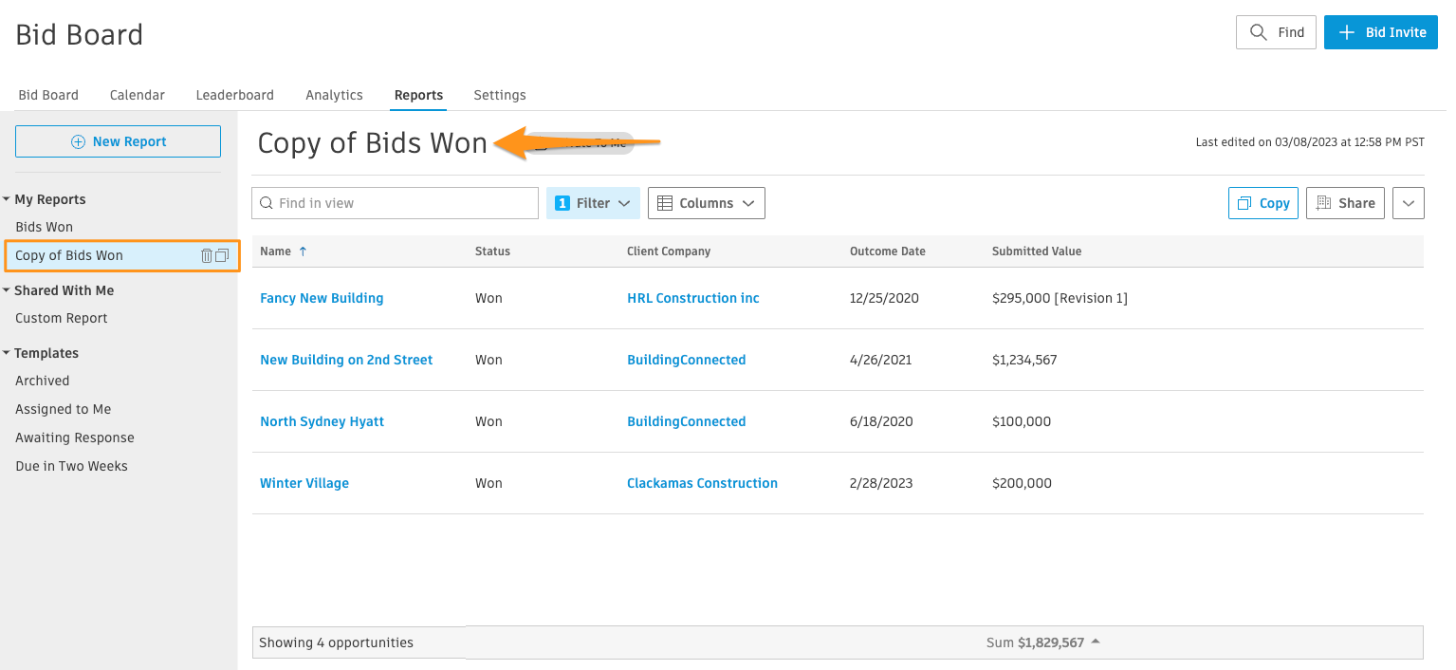Collapse the Shared With Me section
This screenshot has height=670, width=1456.
pyautogui.click(x=8, y=290)
